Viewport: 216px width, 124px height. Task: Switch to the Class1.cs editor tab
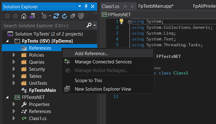click(110, 6)
